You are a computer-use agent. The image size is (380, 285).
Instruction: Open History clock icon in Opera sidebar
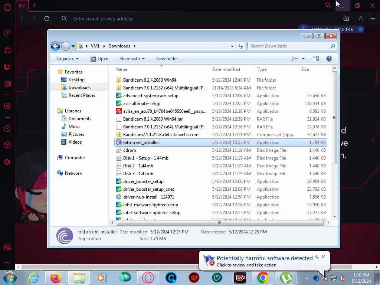pos(7,128)
